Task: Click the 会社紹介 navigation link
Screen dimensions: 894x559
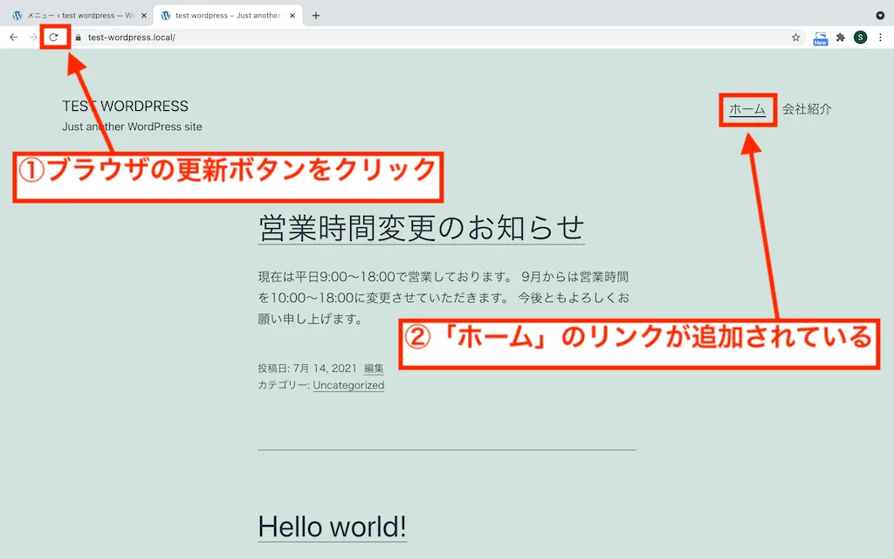Action: coord(807,109)
